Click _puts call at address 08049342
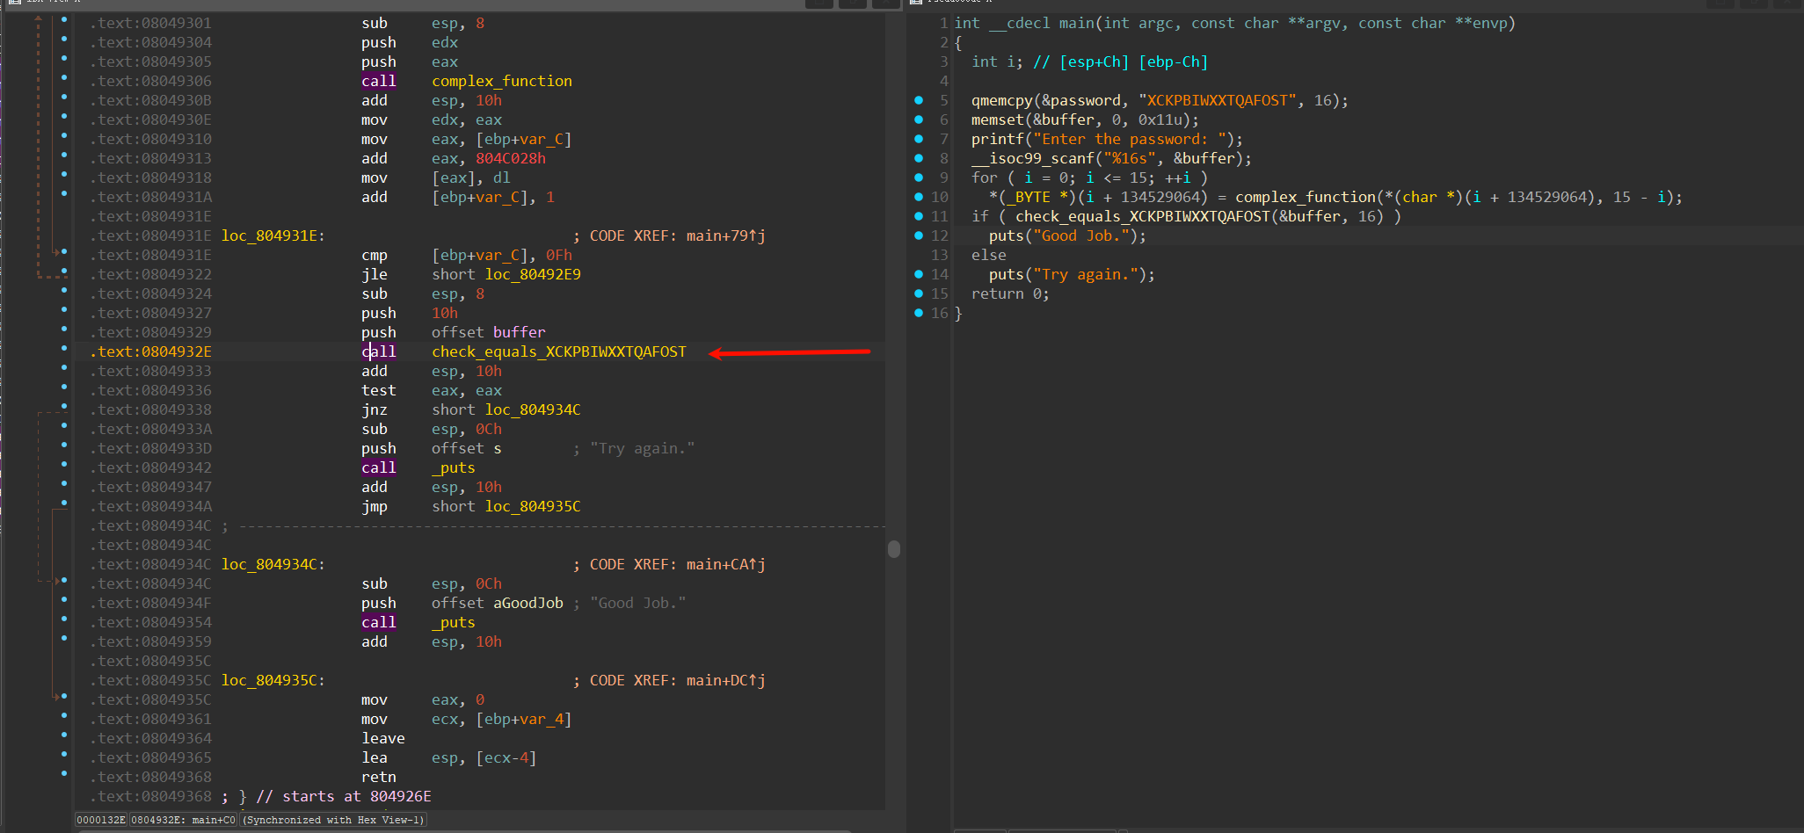 coord(454,467)
